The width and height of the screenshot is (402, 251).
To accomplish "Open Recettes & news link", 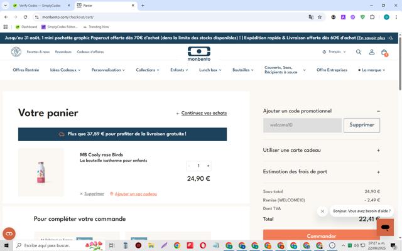I will 38,51.
